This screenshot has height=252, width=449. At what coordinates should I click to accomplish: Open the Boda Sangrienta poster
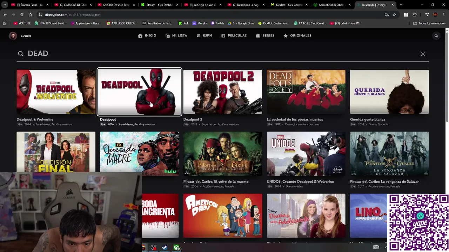pyautogui.click(x=160, y=216)
